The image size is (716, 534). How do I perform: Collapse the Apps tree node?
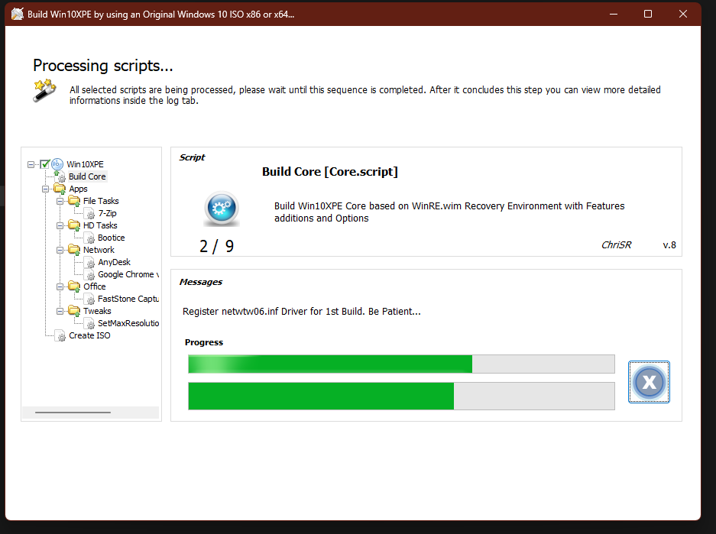pos(46,189)
